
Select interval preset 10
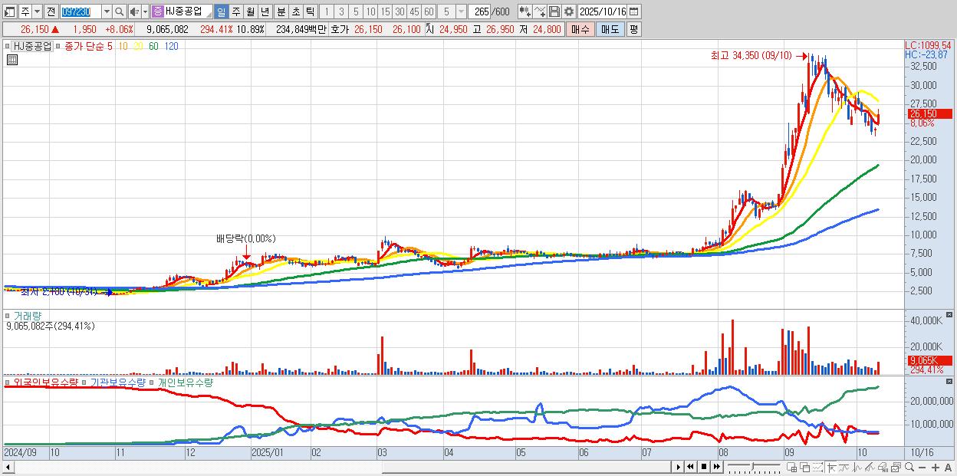point(370,11)
